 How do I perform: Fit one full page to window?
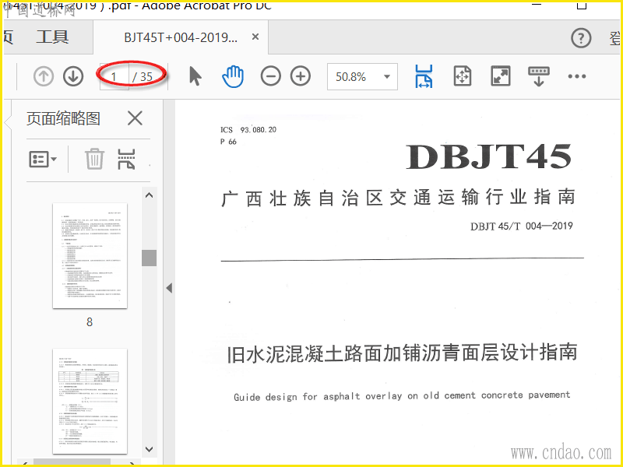click(x=463, y=76)
